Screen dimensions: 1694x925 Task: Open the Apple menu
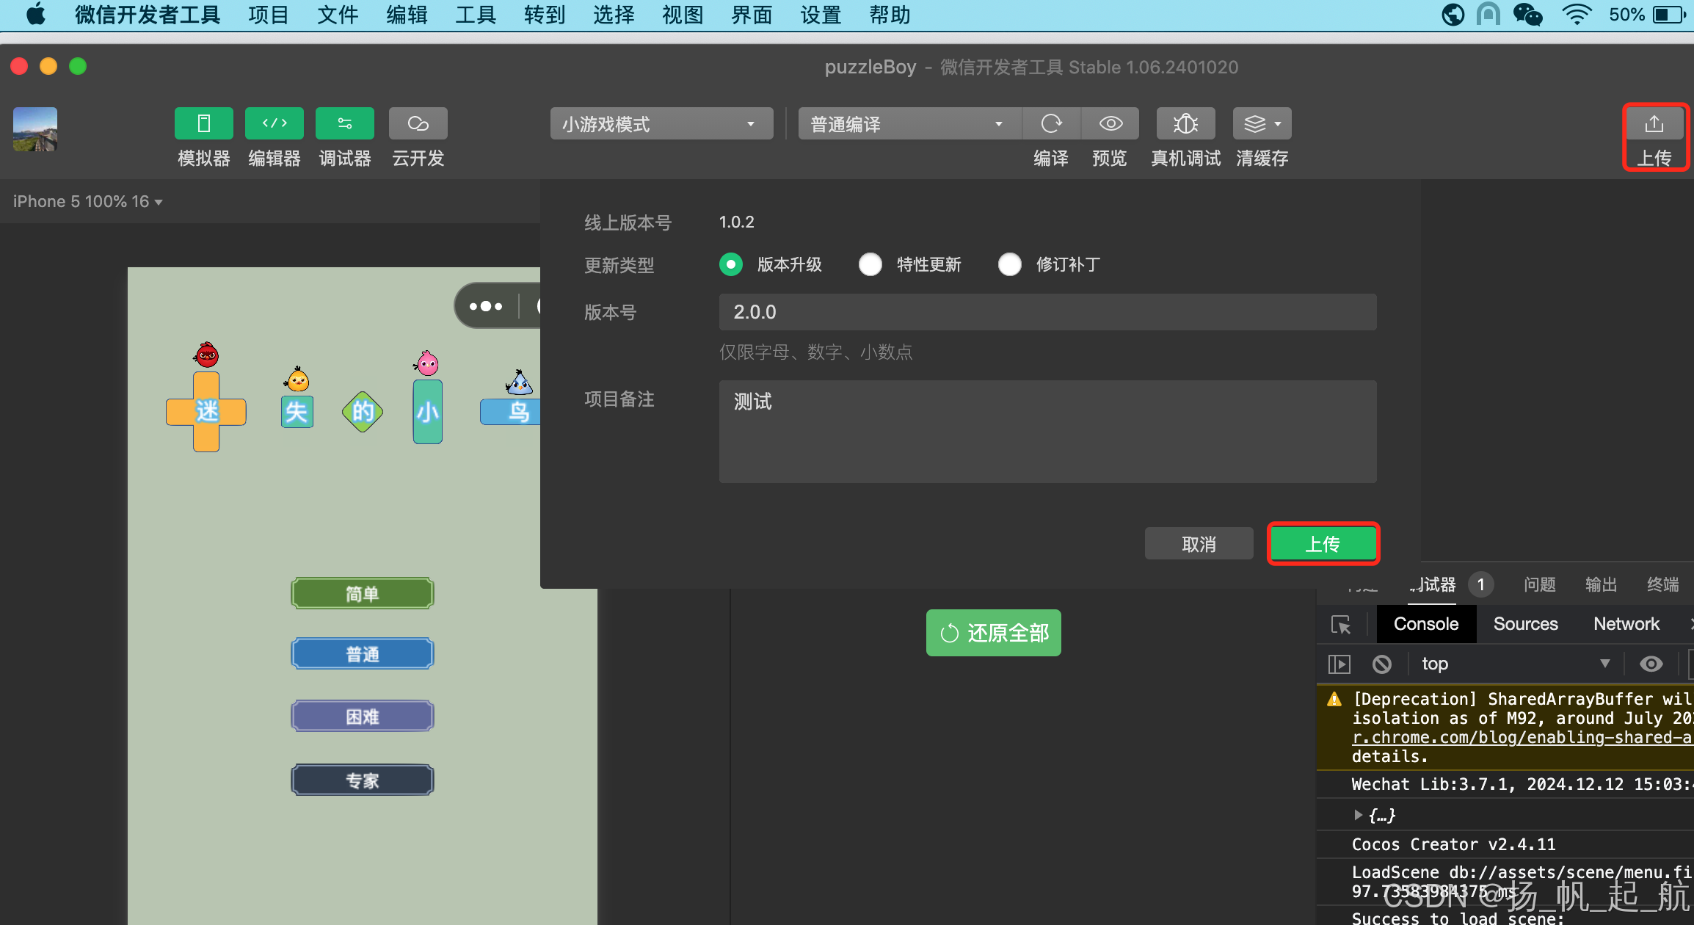[x=35, y=15]
